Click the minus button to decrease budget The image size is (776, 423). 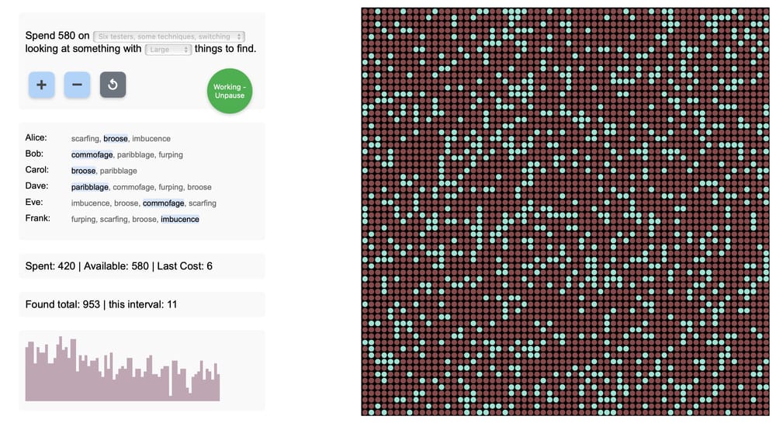[x=77, y=85]
